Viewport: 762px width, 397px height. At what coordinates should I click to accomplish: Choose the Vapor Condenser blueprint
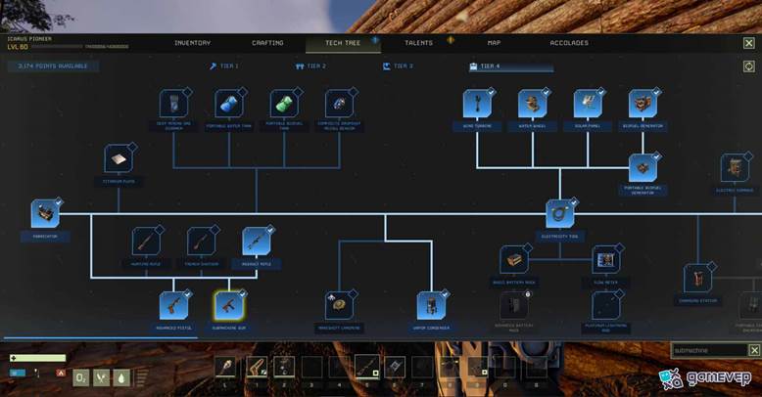pos(431,306)
